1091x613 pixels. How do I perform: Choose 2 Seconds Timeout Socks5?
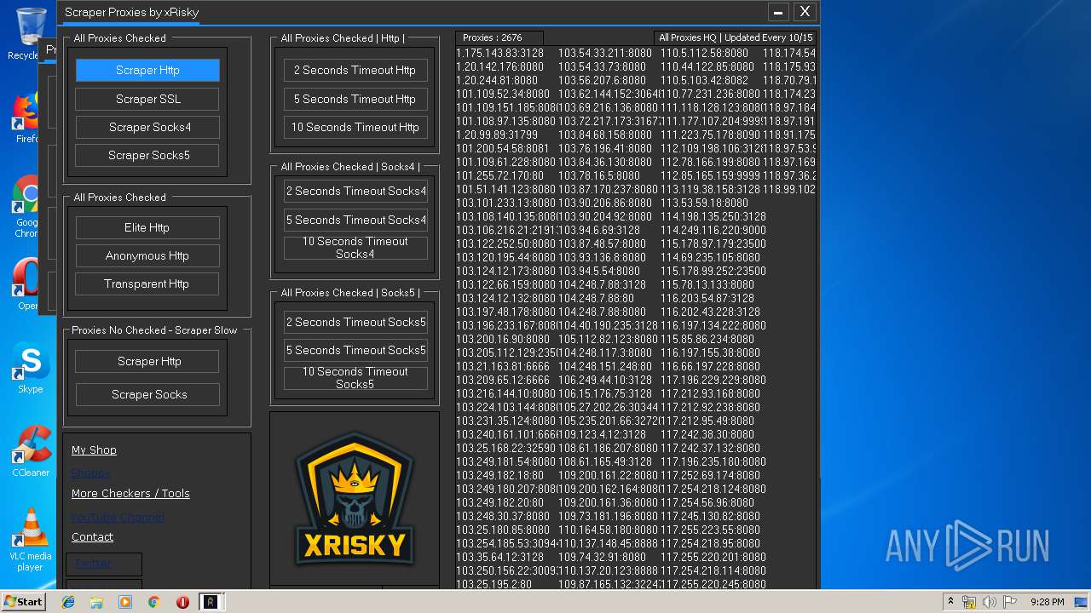tap(355, 322)
